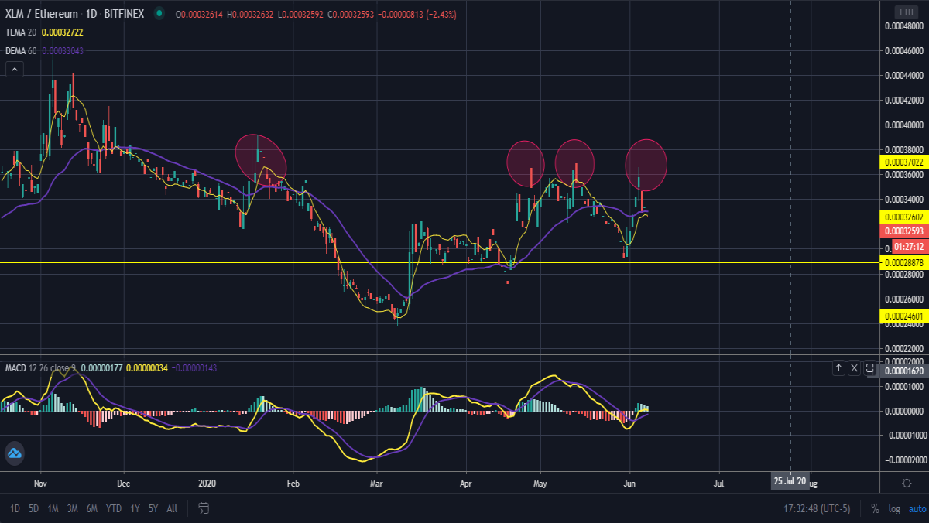The height and width of the screenshot is (523, 929).
Task: Click the DEMA value 0.00033043
Action: pos(61,50)
